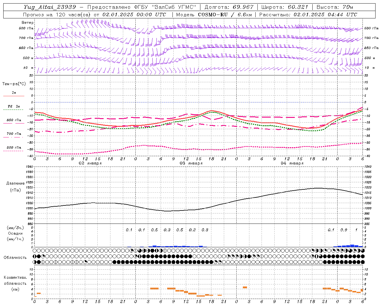The height and width of the screenshot is (304, 380).
Task: Click the 700 гПа temperature legend entry
Action: point(14,134)
